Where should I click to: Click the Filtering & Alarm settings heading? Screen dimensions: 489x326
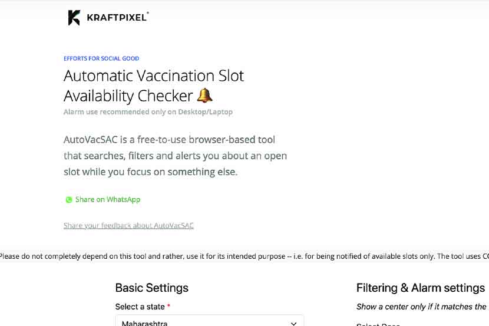click(420, 288)
